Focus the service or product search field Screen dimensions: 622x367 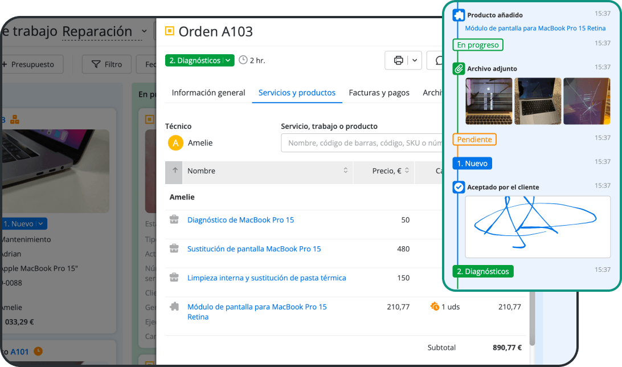[x=362, y=143]
